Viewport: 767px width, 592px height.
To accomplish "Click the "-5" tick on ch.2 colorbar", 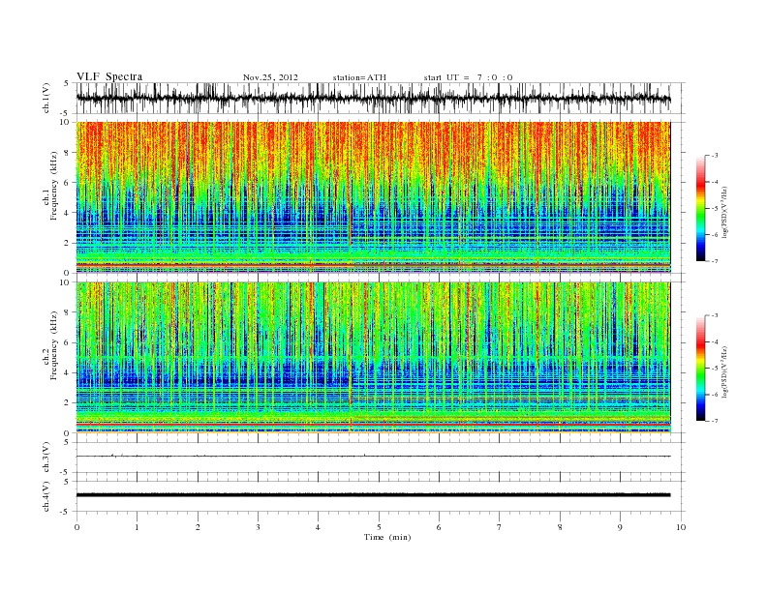I will coord(715,369).
